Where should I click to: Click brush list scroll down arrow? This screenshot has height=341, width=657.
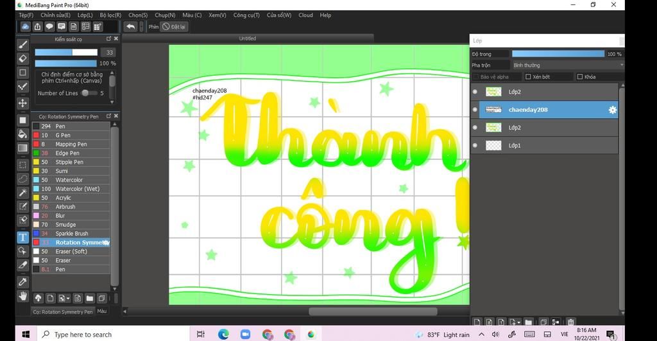click(x=114, y=289)
